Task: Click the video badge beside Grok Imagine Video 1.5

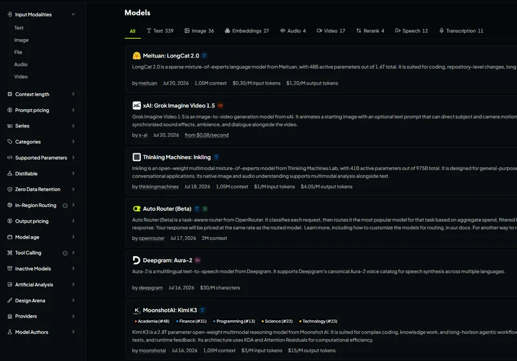Action: click(x=220, y=105)
